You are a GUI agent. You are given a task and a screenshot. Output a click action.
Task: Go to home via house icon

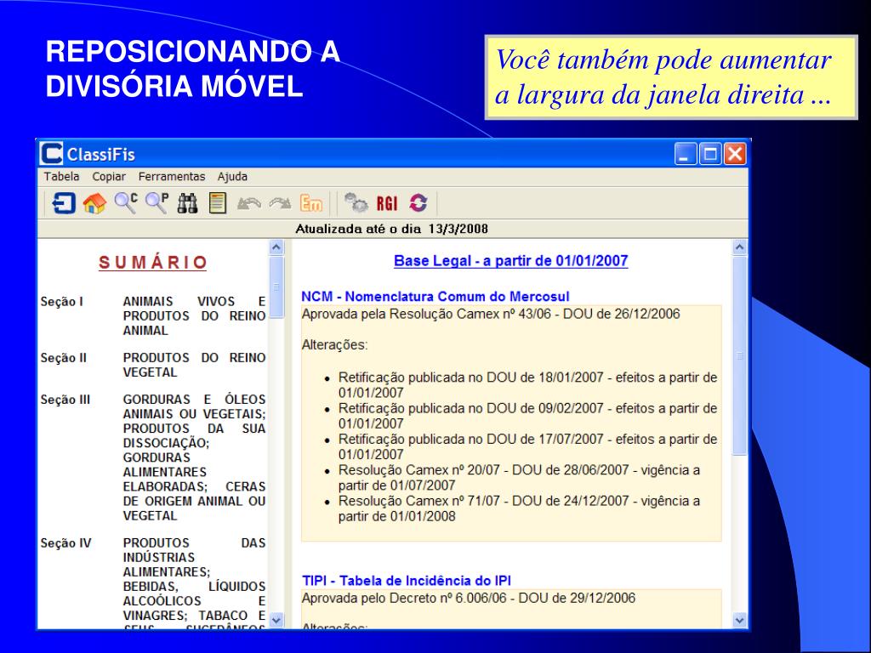pos(94,203)
